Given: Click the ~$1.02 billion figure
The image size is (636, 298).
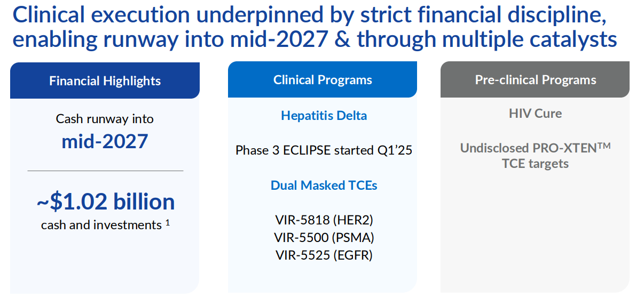Looking at the screenshot, I should [x=105, y=202].
